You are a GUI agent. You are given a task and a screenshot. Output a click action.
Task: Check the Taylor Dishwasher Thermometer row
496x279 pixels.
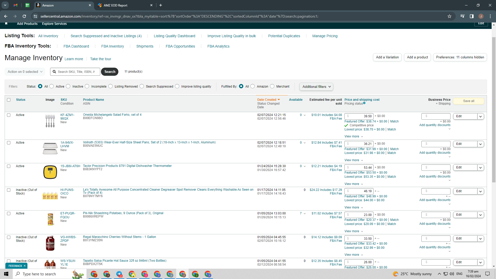(x=9, y=166)
